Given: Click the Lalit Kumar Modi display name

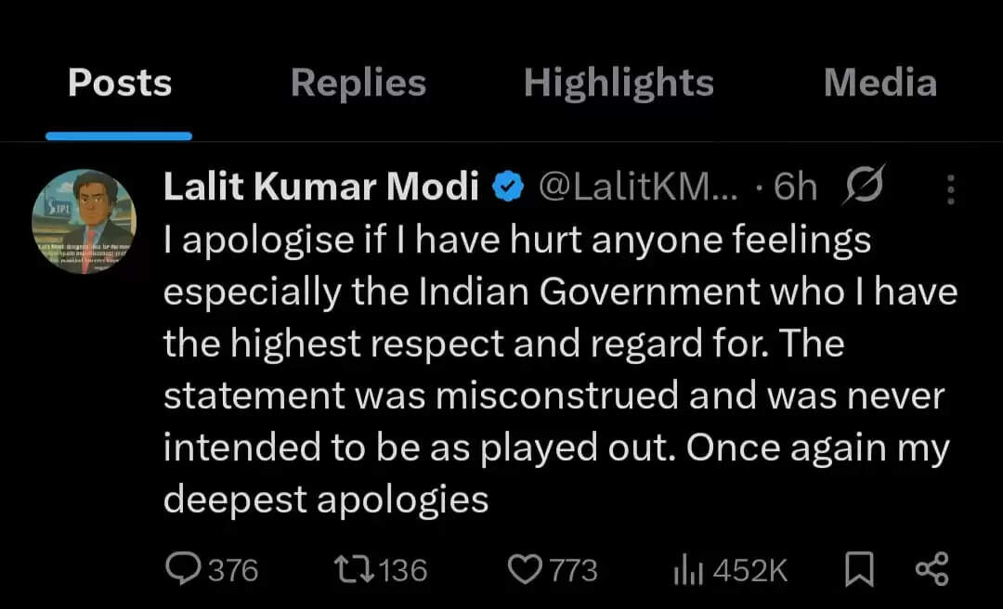Looking at the screenshot, I should coord(321,188).
